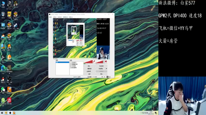Launch the Douyu streaming assistant shortcut

tap(9, 90)
